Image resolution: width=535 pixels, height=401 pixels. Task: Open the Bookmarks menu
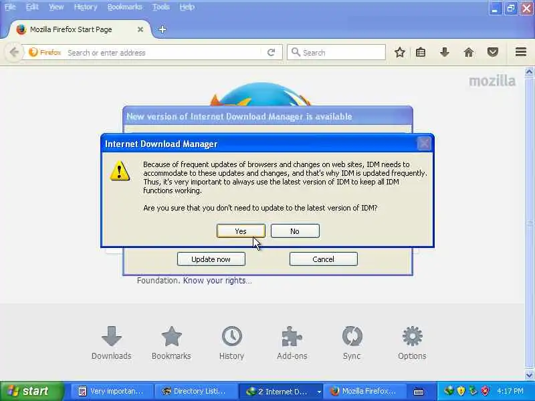pos(124,7)
